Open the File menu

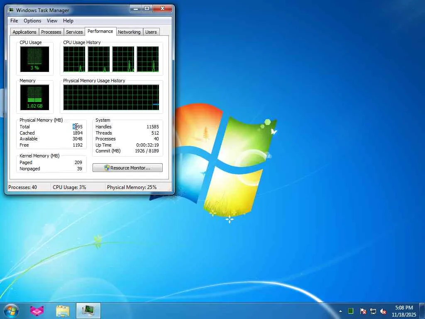(14, 21)
